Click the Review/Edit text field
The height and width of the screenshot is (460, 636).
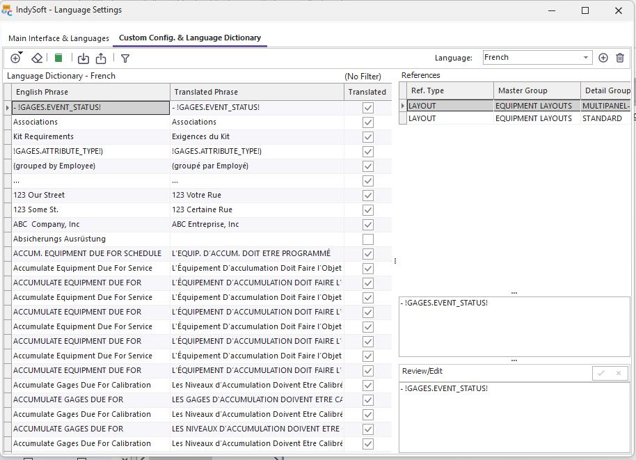514,418
